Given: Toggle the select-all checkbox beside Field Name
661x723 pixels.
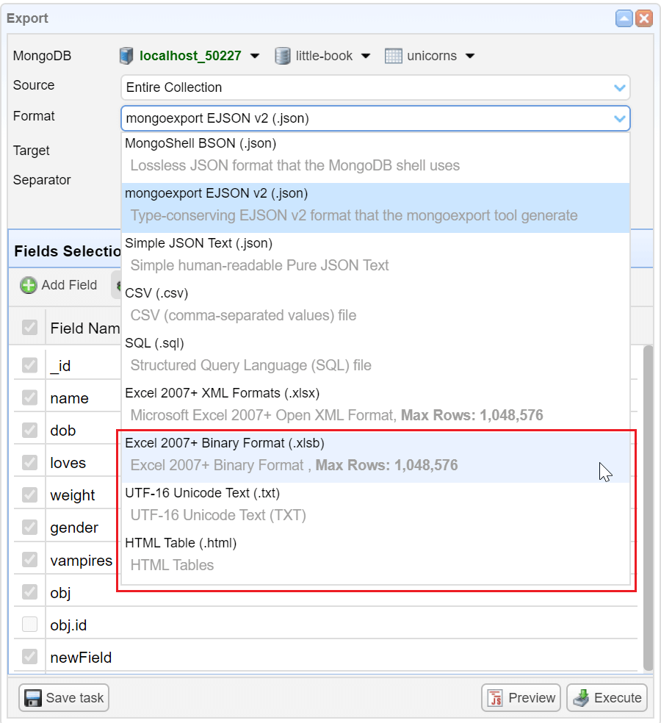Looking at the screenshot, I should click(29, 328).
